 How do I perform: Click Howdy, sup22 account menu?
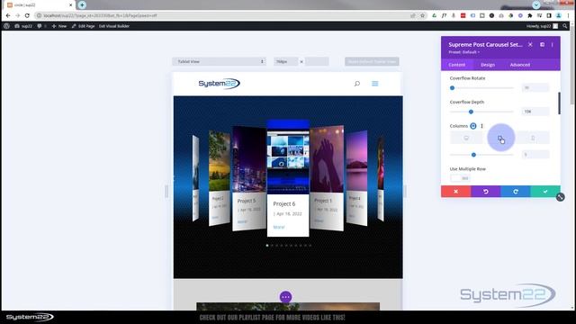coord(542,26)
